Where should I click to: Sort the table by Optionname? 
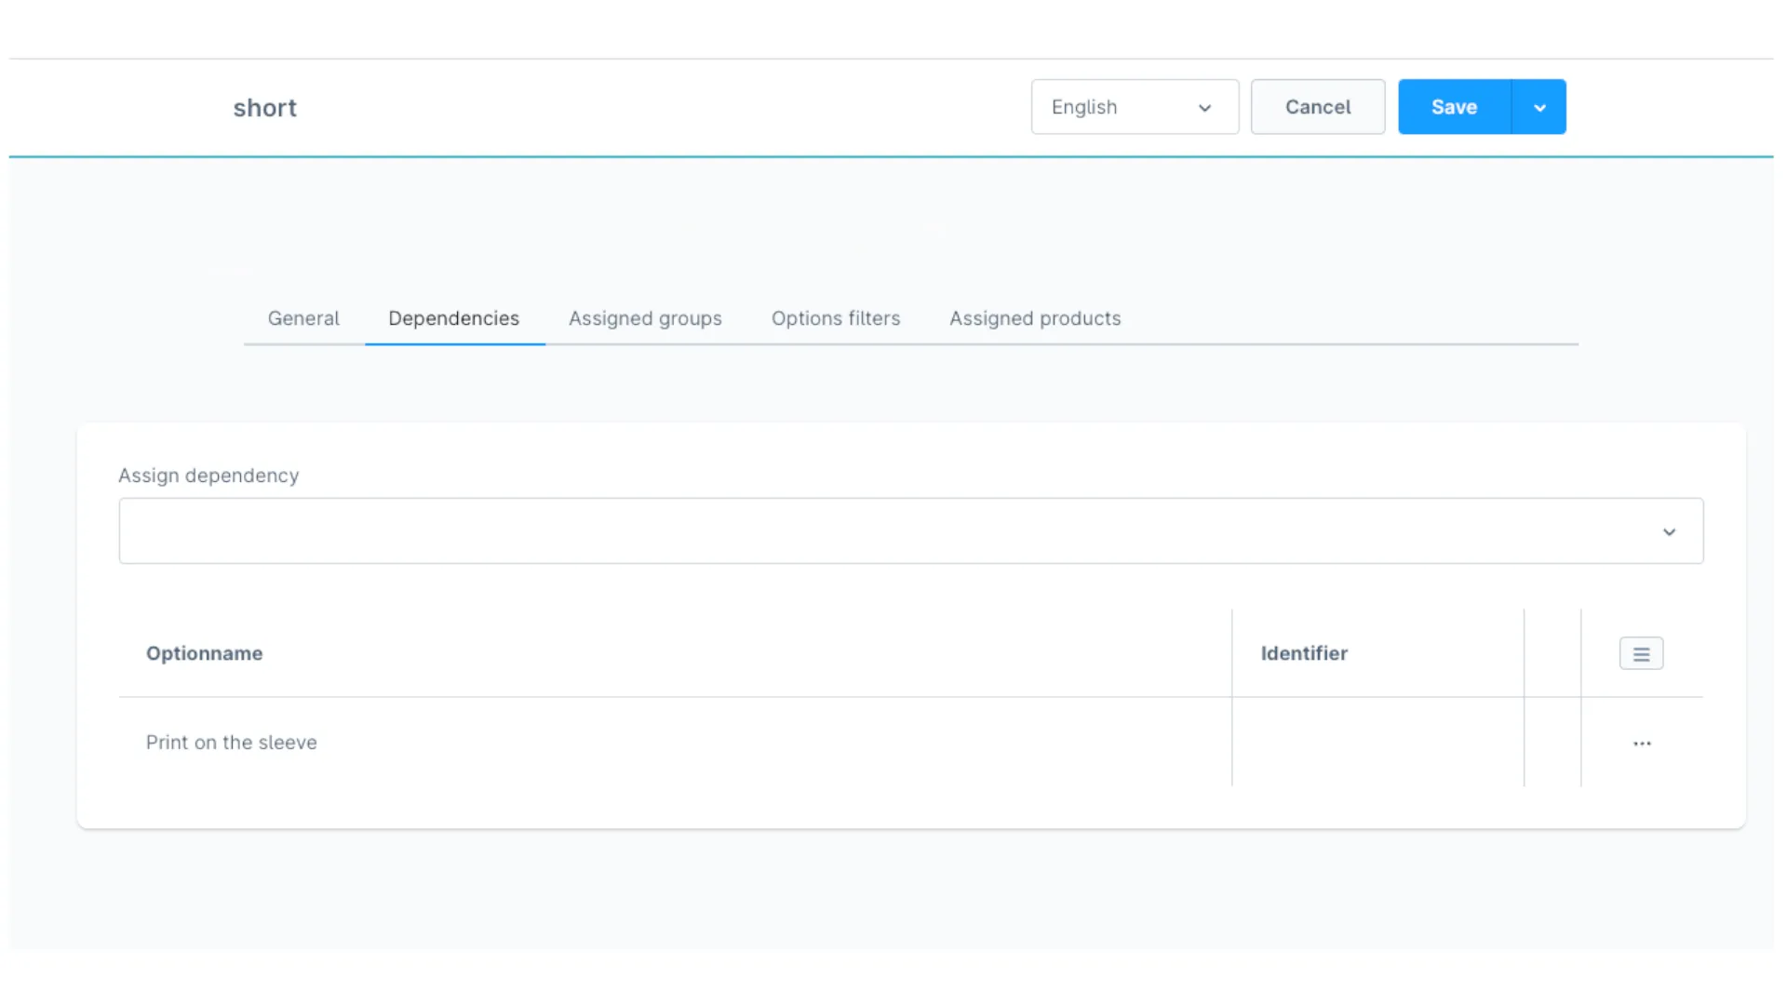204,653
